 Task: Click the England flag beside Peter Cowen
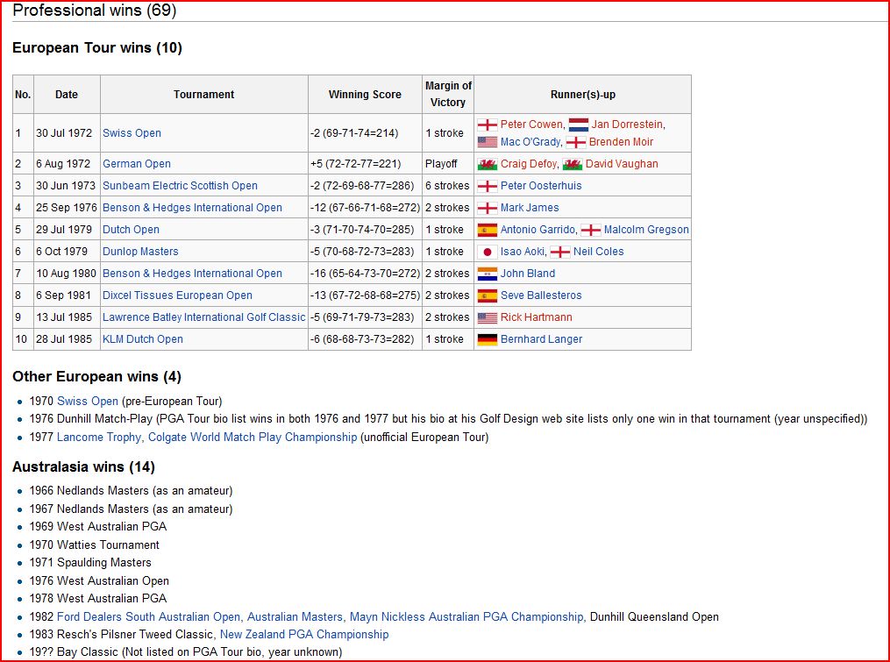pyautogui.click(x=487, y=125)
